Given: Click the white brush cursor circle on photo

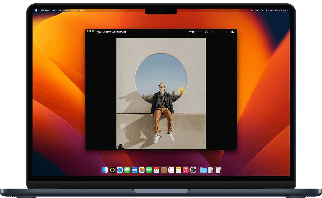Looking at the screenshot, I should click(x=123, y=126).
